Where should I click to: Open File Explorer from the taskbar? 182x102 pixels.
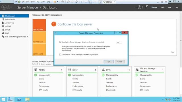(x=27, y=99)
